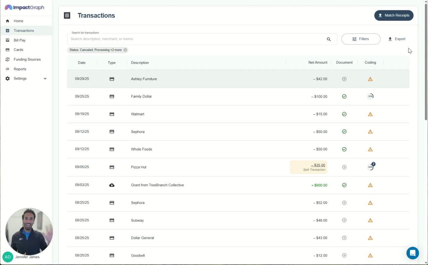
Task: Focus the transaction search field
Action: coord(197,39)
